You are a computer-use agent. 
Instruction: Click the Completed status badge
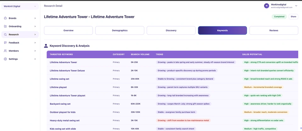[x=279, y=17]
